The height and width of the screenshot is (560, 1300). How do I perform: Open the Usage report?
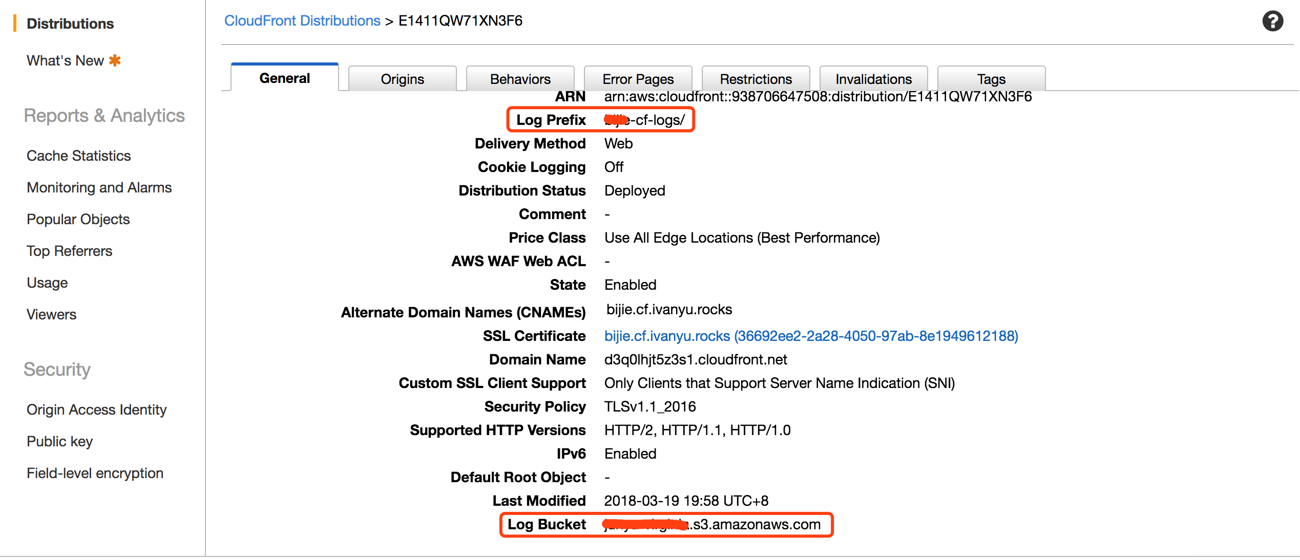[x=47, y=283]
